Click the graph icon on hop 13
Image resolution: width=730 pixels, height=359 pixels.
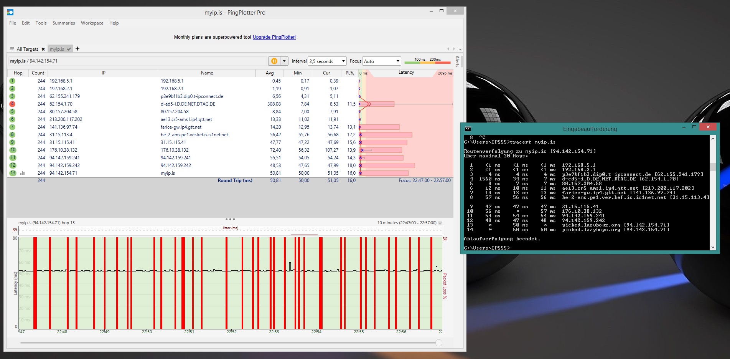click(22, 173)
